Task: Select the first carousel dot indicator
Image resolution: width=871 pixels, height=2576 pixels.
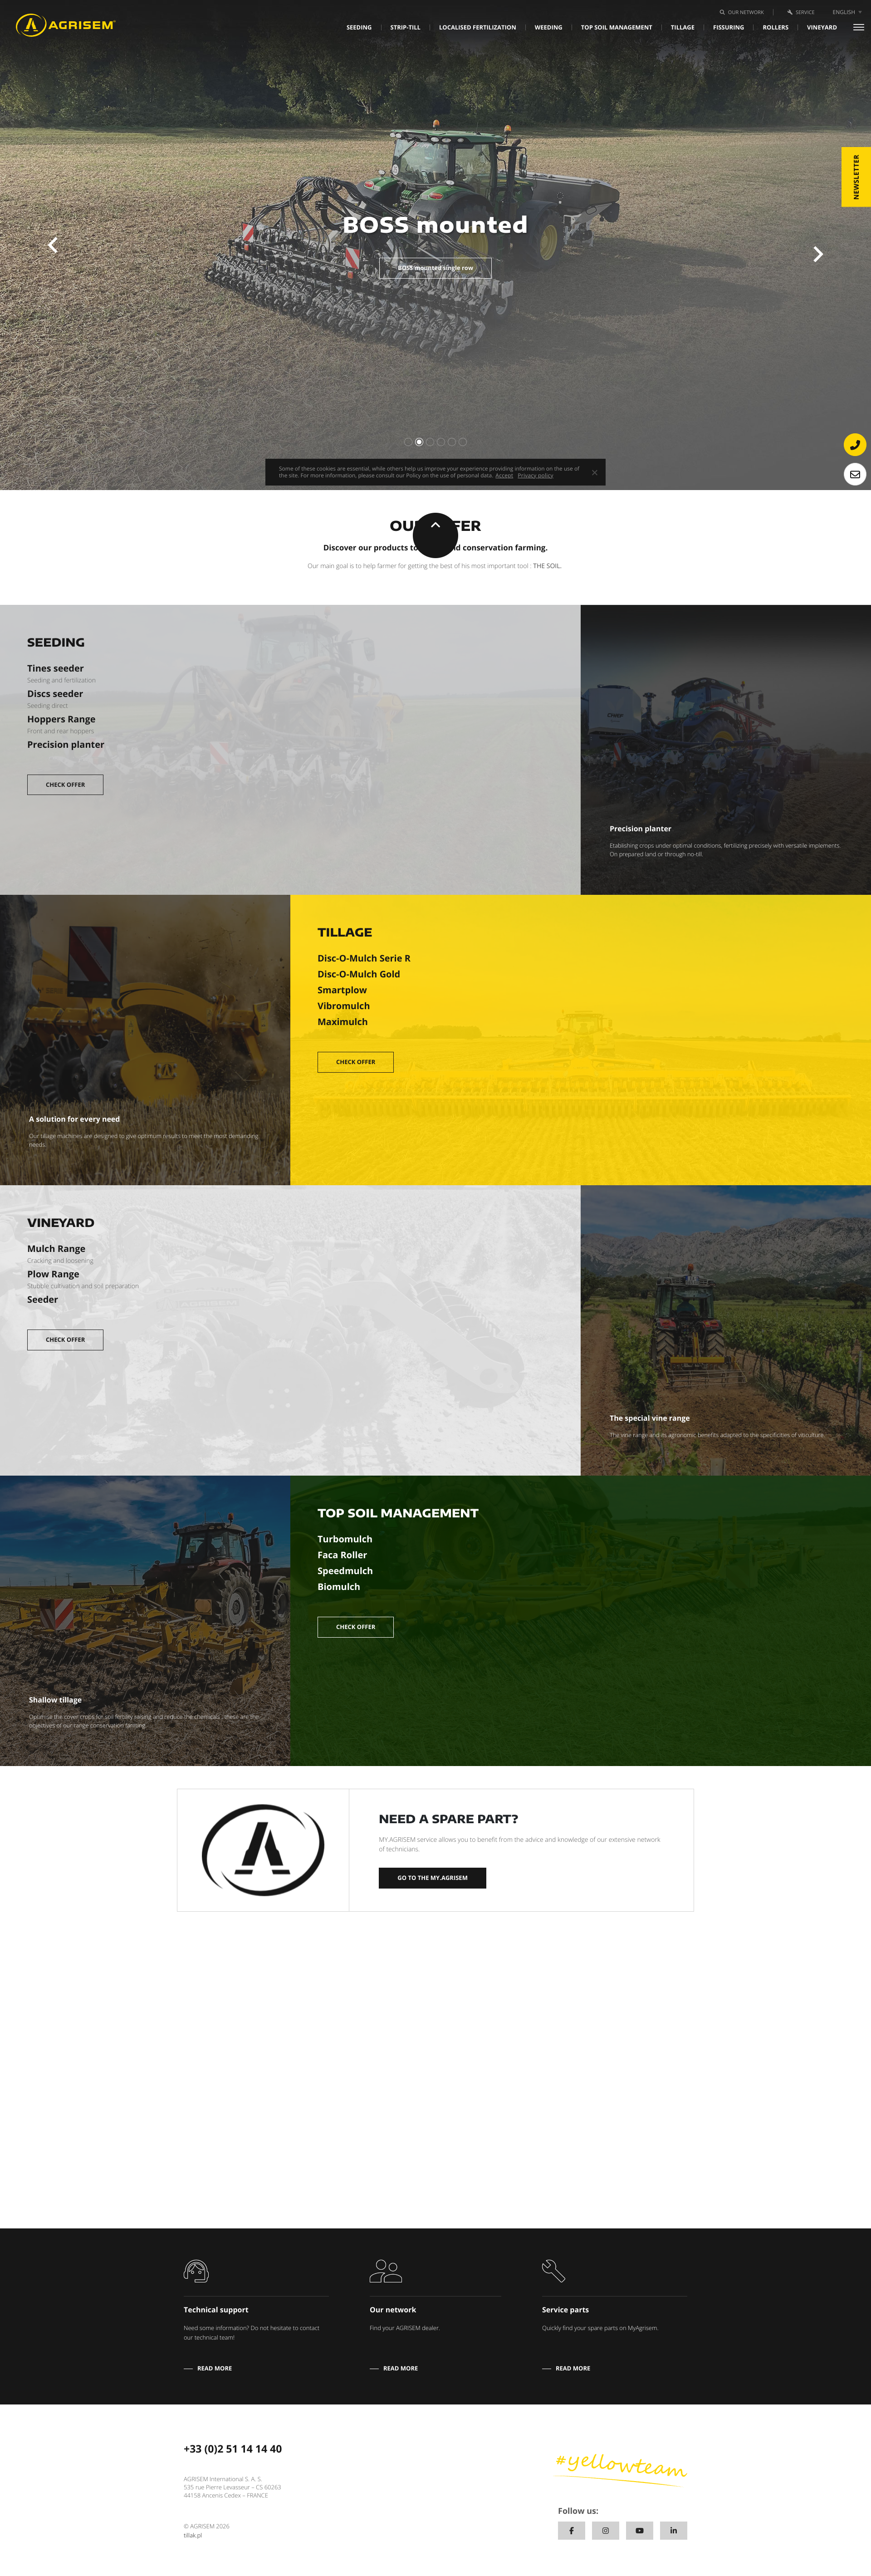Action: click(408, 441)
